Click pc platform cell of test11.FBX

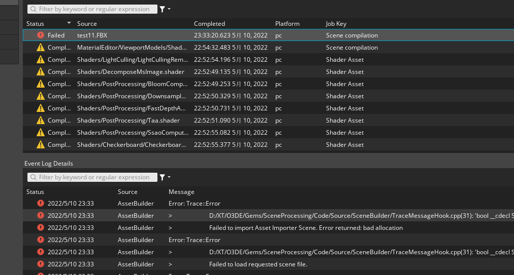(278, 35)
